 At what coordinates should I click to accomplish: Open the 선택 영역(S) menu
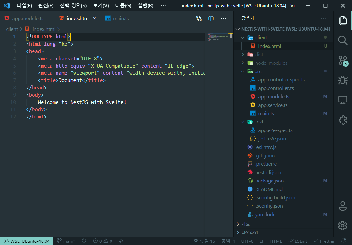click(x=73, y=6)
